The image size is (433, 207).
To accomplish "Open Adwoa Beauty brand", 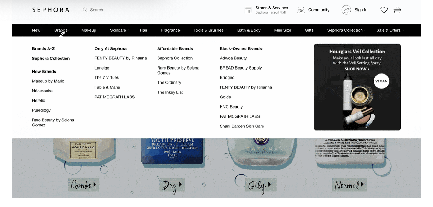I will [234, 58].
